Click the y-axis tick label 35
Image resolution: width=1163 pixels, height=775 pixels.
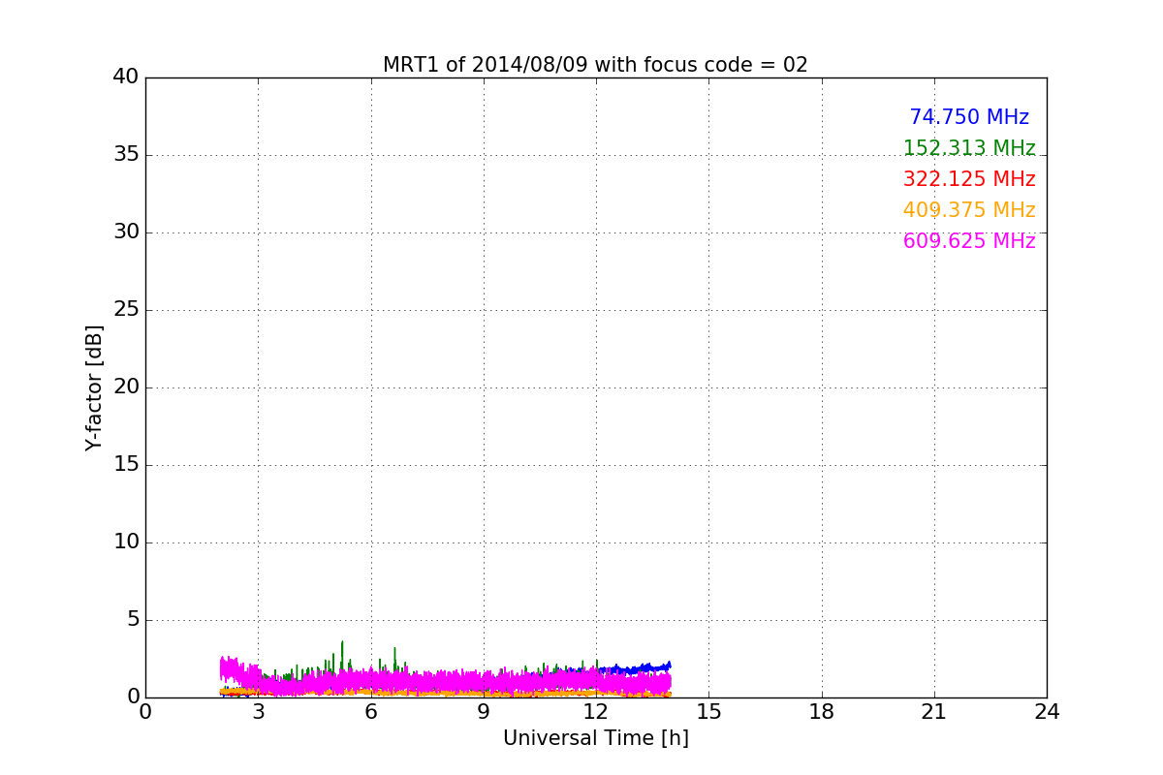pyautogui.click(x=126, y=155)
